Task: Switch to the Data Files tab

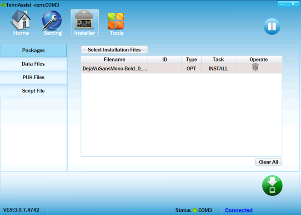Action: [x=33, y=64]
